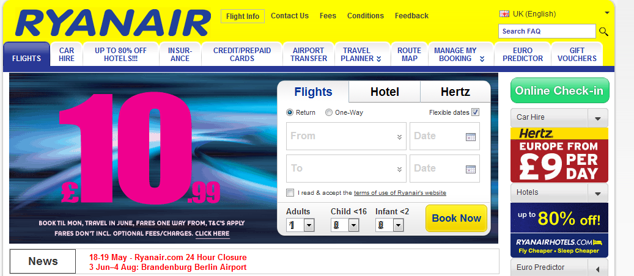Viewport: 634px width, 276px height.
Task: Click the Book Now button
Action: coord(457,218)
